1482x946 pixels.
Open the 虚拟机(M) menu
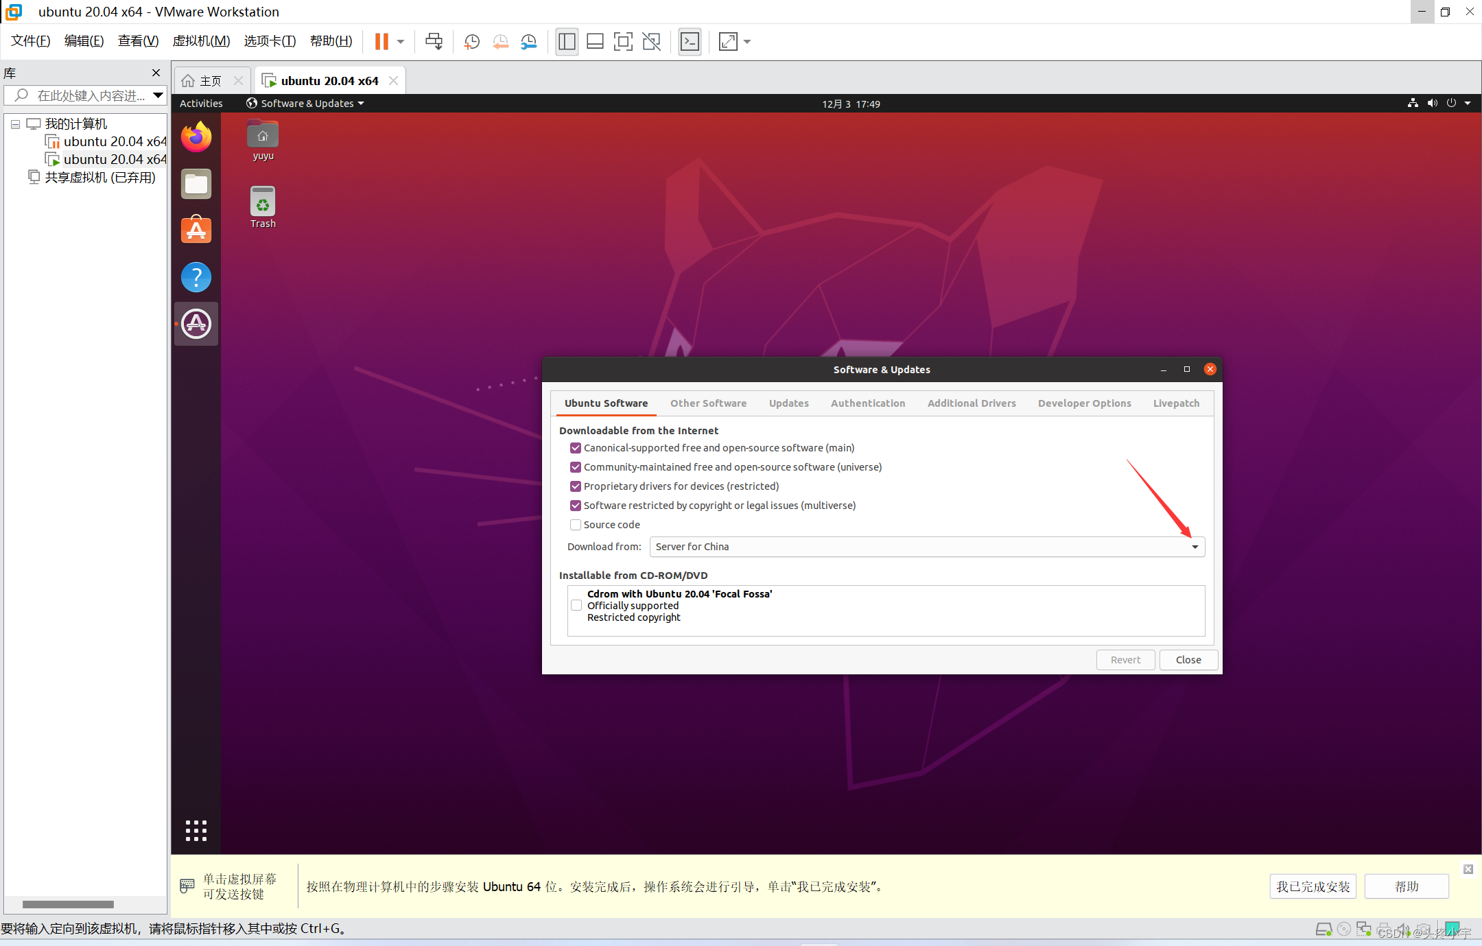(x=201, y=41)
